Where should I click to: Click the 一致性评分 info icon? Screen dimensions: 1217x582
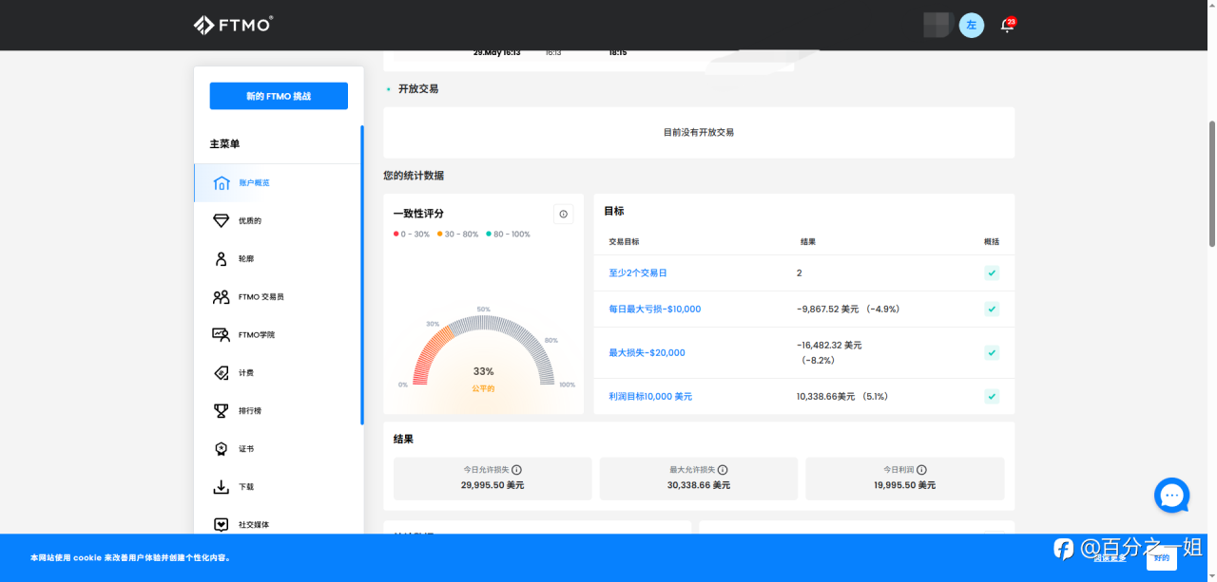[x=564, y=215]
